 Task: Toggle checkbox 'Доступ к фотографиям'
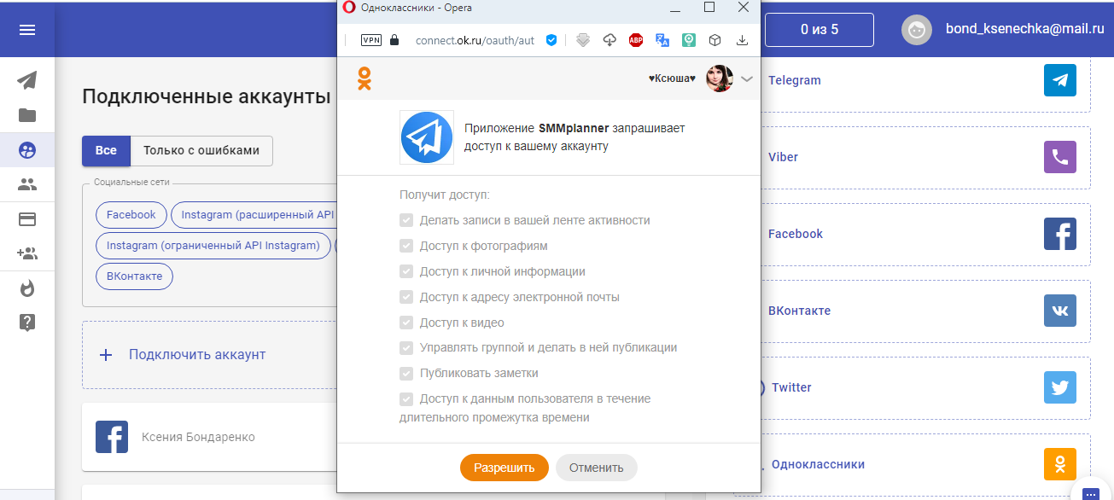pos(406,246)
